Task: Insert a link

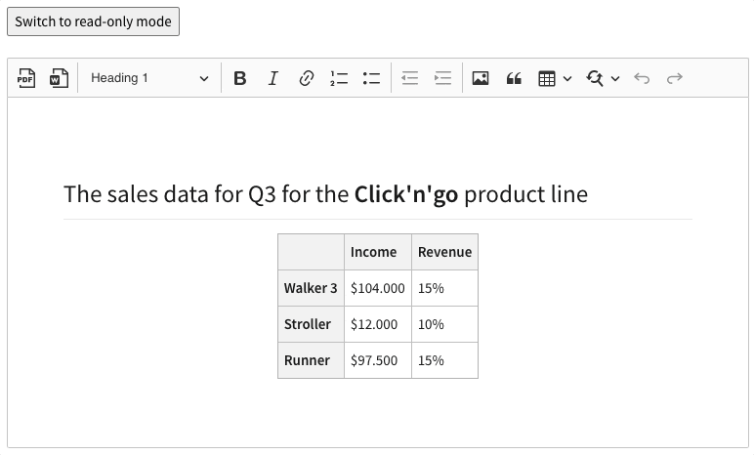Action: pyautogui.click(x=306, y=78)
